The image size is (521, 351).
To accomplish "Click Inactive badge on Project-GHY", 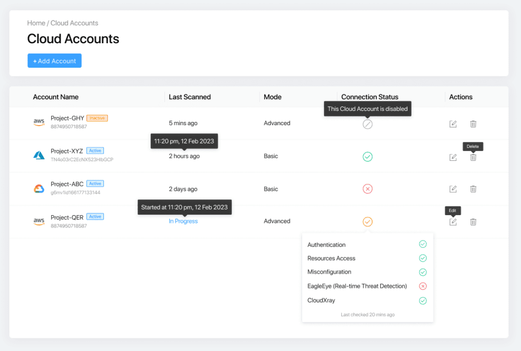I will point(97,118).
